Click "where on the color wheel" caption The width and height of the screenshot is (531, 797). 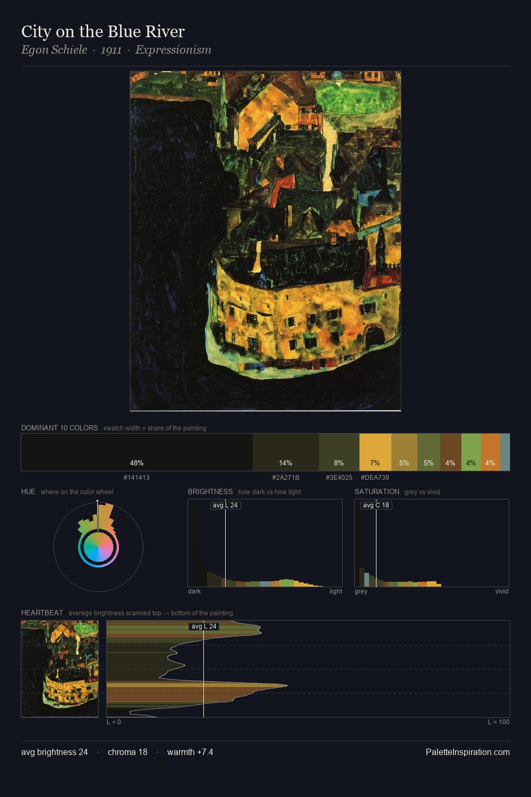pyautogui.click(x=77, y=492)
